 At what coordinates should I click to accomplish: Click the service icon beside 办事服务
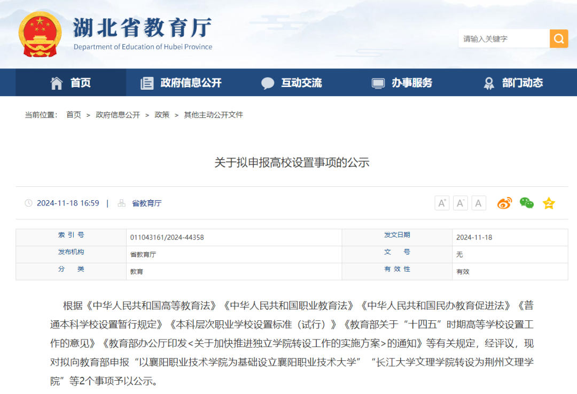[x=378, y=83]
